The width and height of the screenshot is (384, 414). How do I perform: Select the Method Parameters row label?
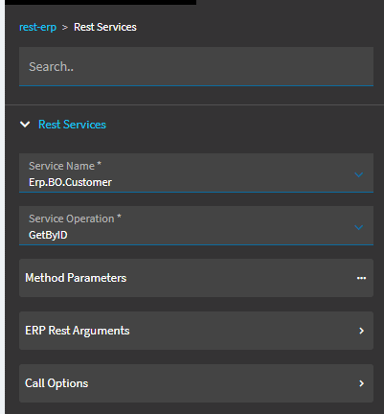pos(76,278)
